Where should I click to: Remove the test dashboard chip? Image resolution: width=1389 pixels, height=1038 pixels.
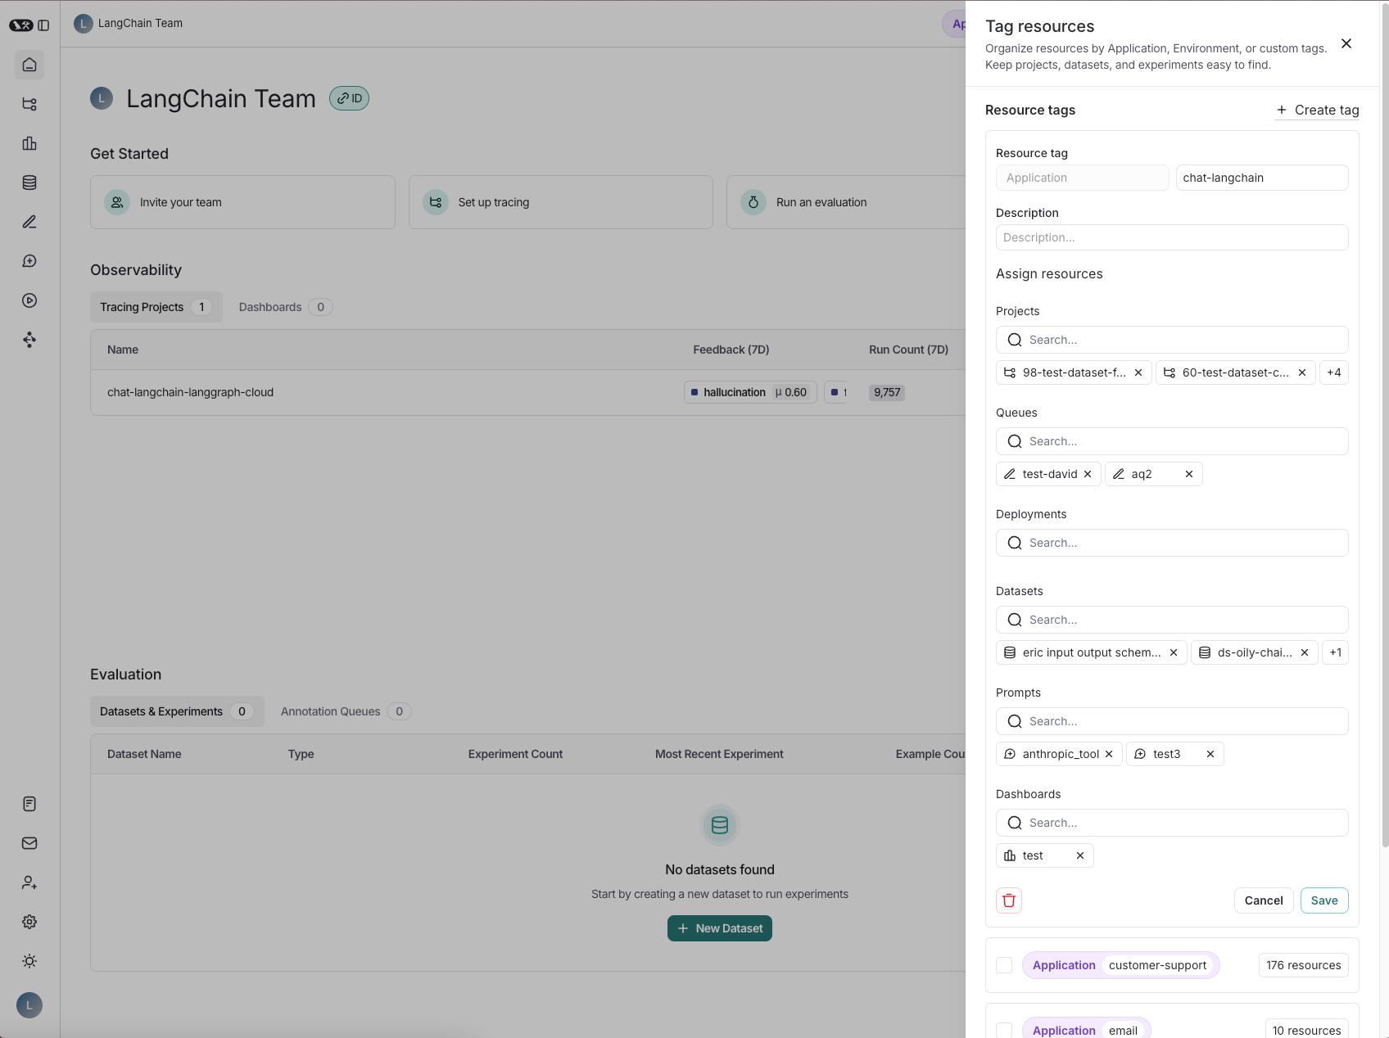pyautogui.click(x=1080, y=855)
